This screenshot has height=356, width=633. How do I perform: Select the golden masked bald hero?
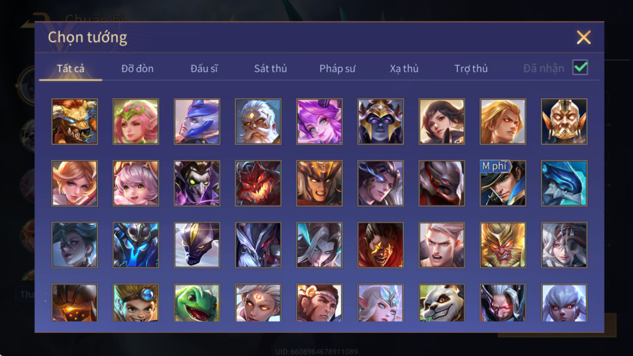pos(564,122)
